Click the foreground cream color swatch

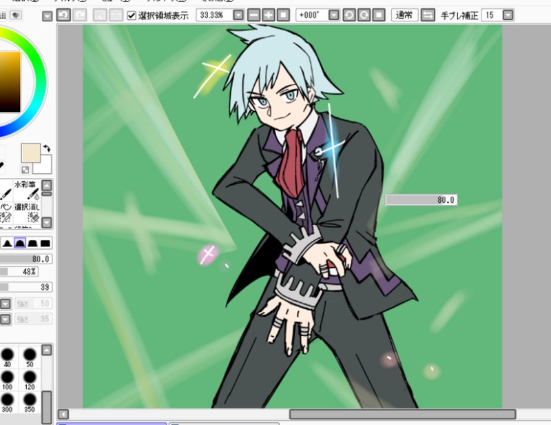click(x=30, y=152)
